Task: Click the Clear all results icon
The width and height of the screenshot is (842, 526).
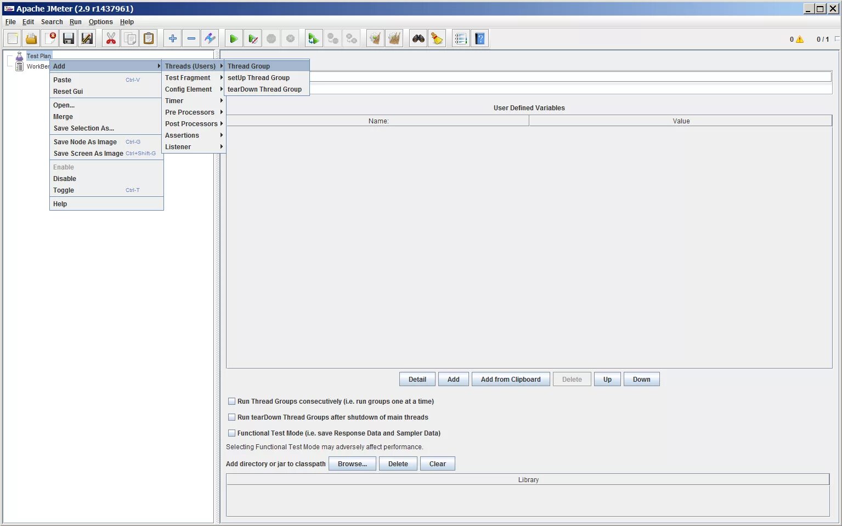Action: (x=394, y=38)
